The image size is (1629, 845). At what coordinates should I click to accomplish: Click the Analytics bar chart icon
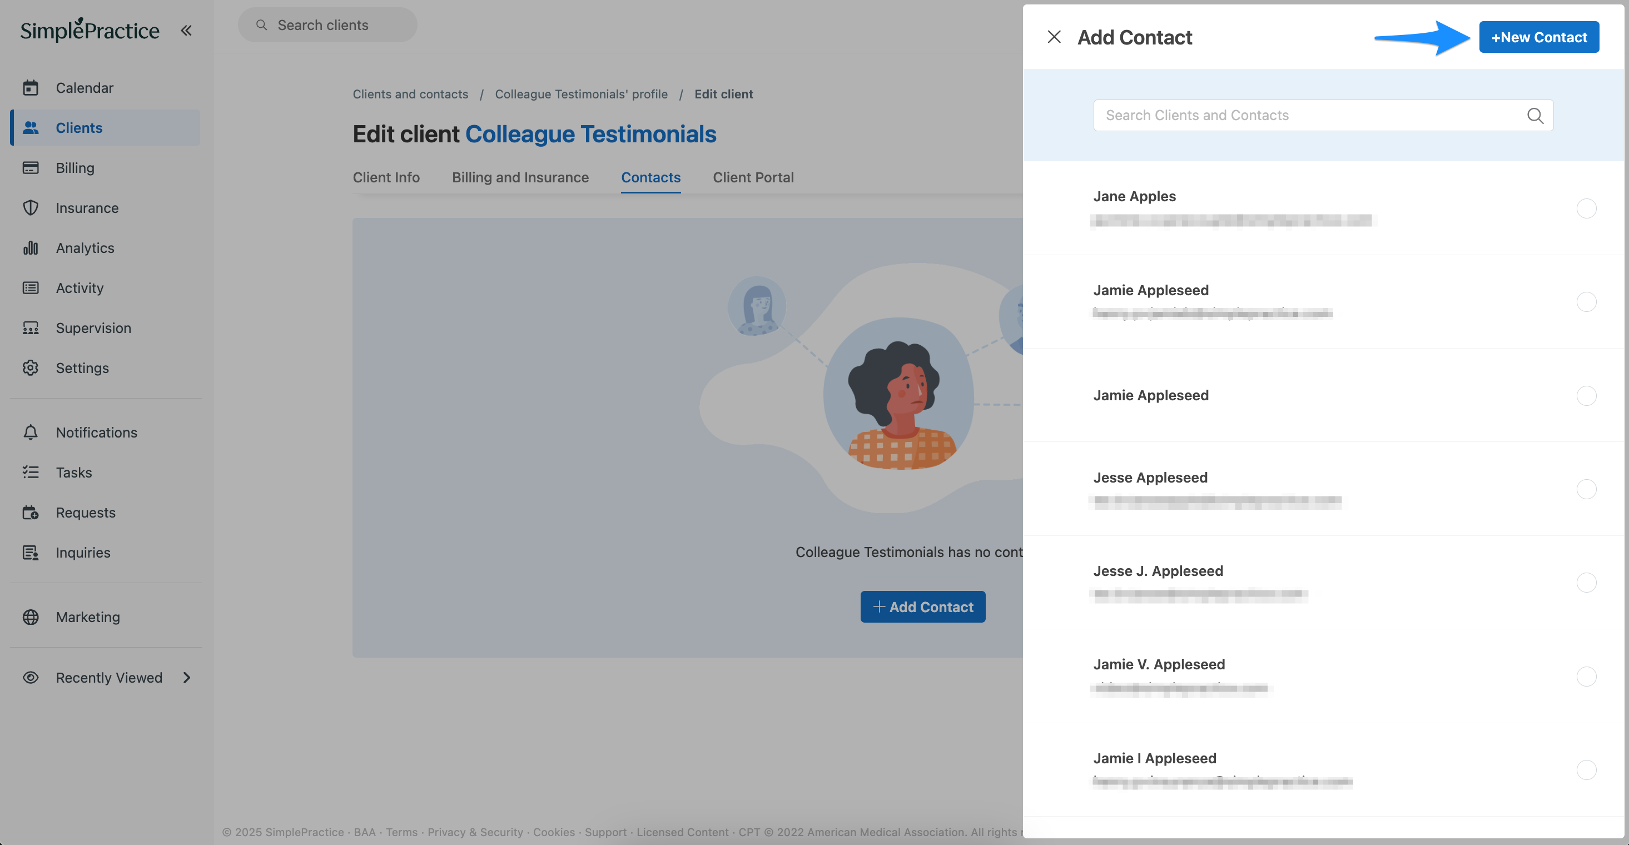point(31,248)
